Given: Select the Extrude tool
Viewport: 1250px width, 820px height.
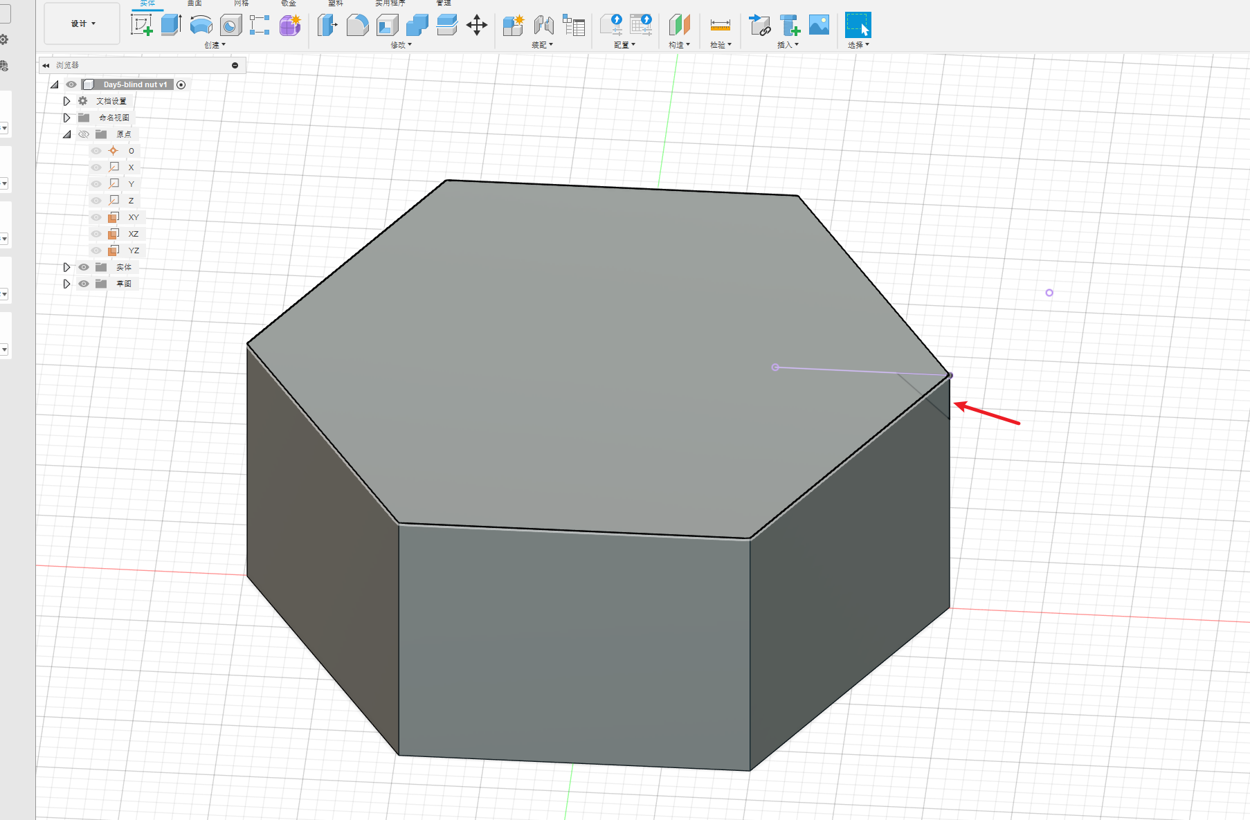Looking at the screenshot, I should click(171, 26).
